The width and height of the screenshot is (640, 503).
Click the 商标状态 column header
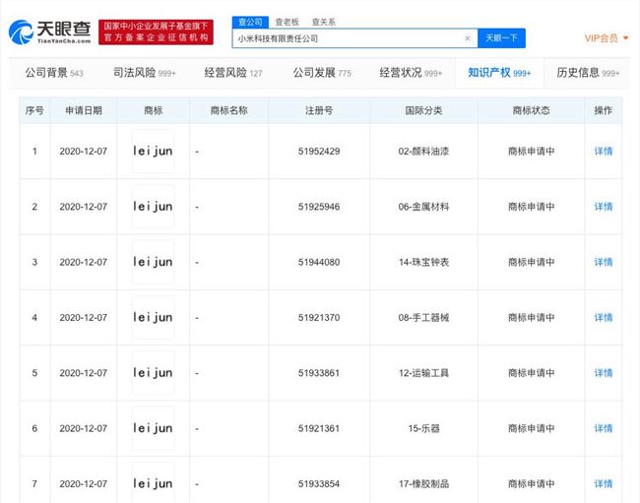(x=531, y=110)
